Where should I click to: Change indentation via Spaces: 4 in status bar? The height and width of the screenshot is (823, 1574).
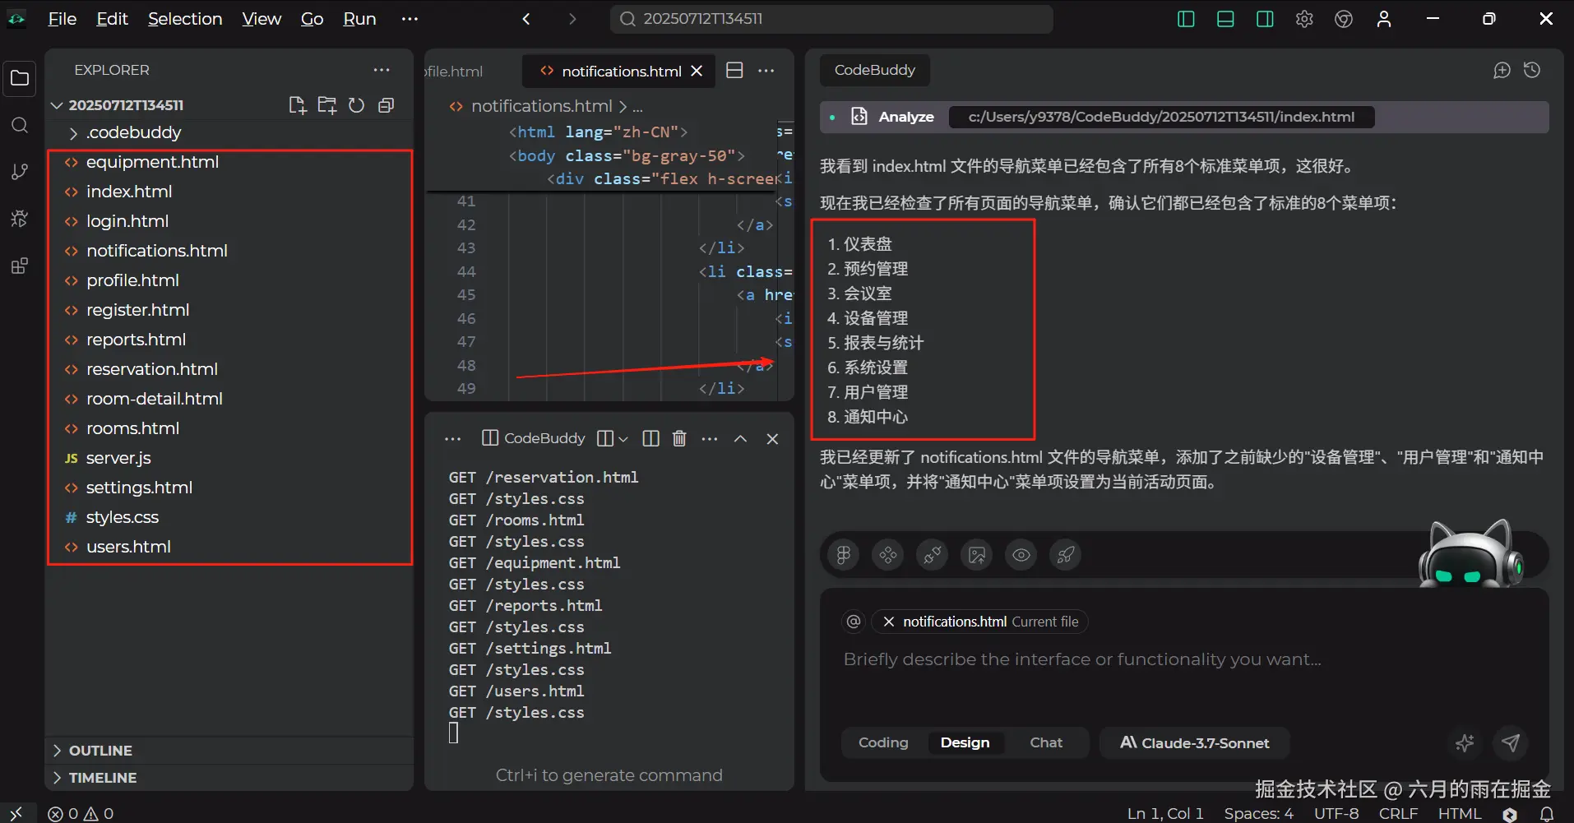coord(1258,814)
